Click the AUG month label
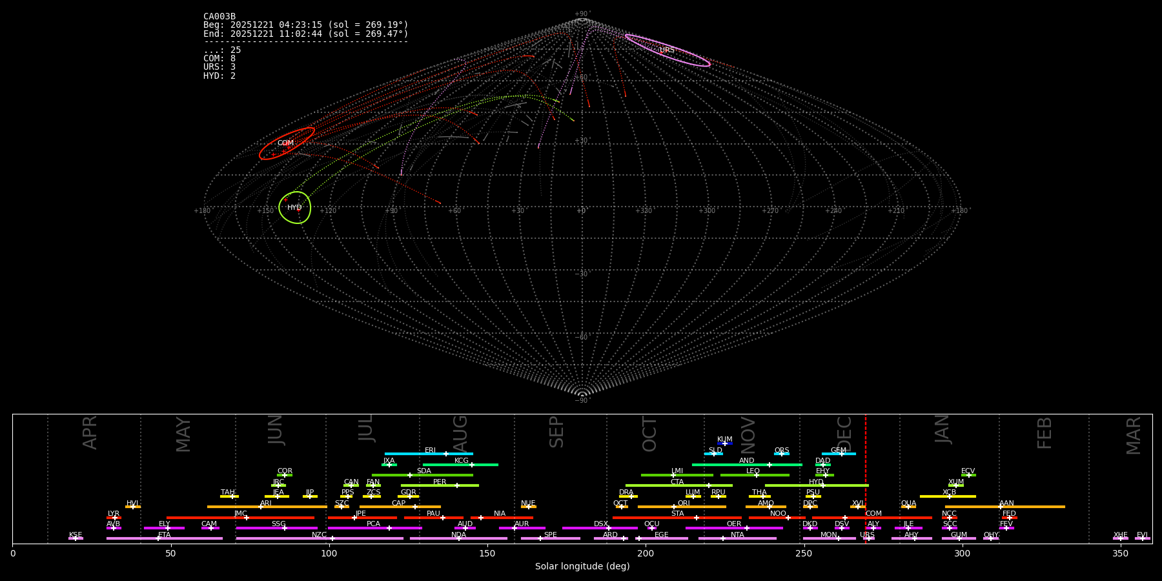This screenshot has height=581, width=1162. 460,434
